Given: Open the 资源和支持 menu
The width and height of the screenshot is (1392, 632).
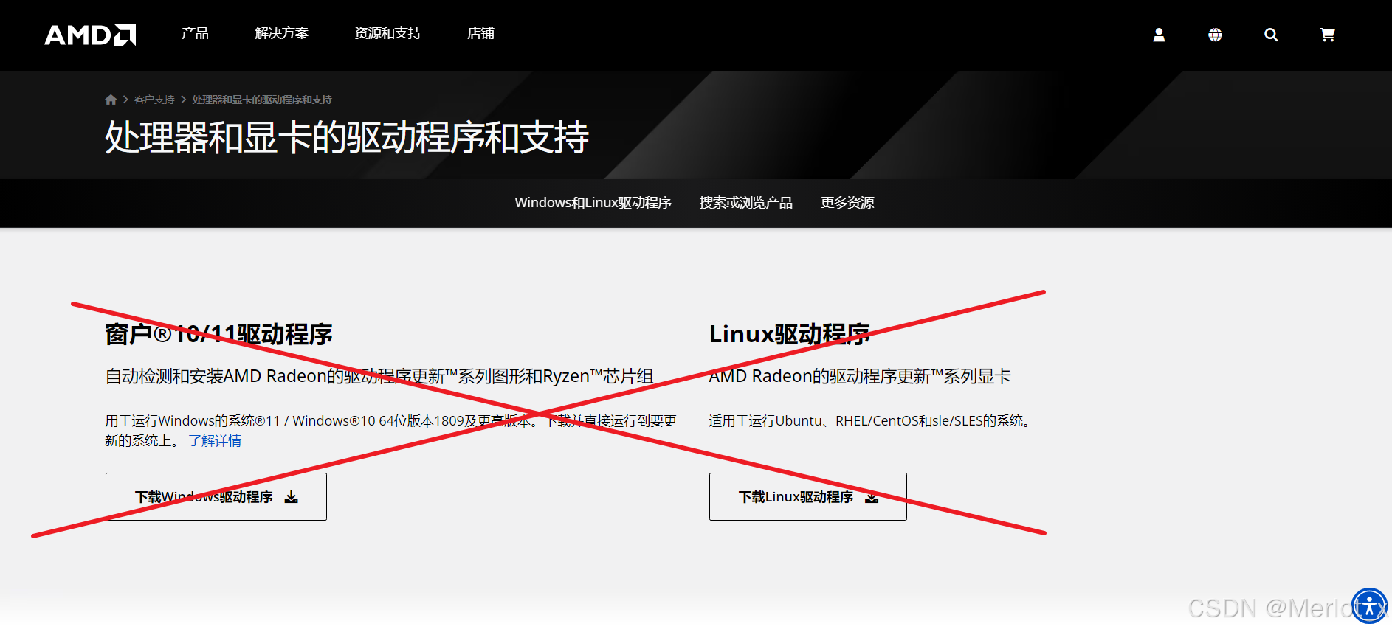Looking at the screenshot, I should pyautogui.click(x=387, y=33).
